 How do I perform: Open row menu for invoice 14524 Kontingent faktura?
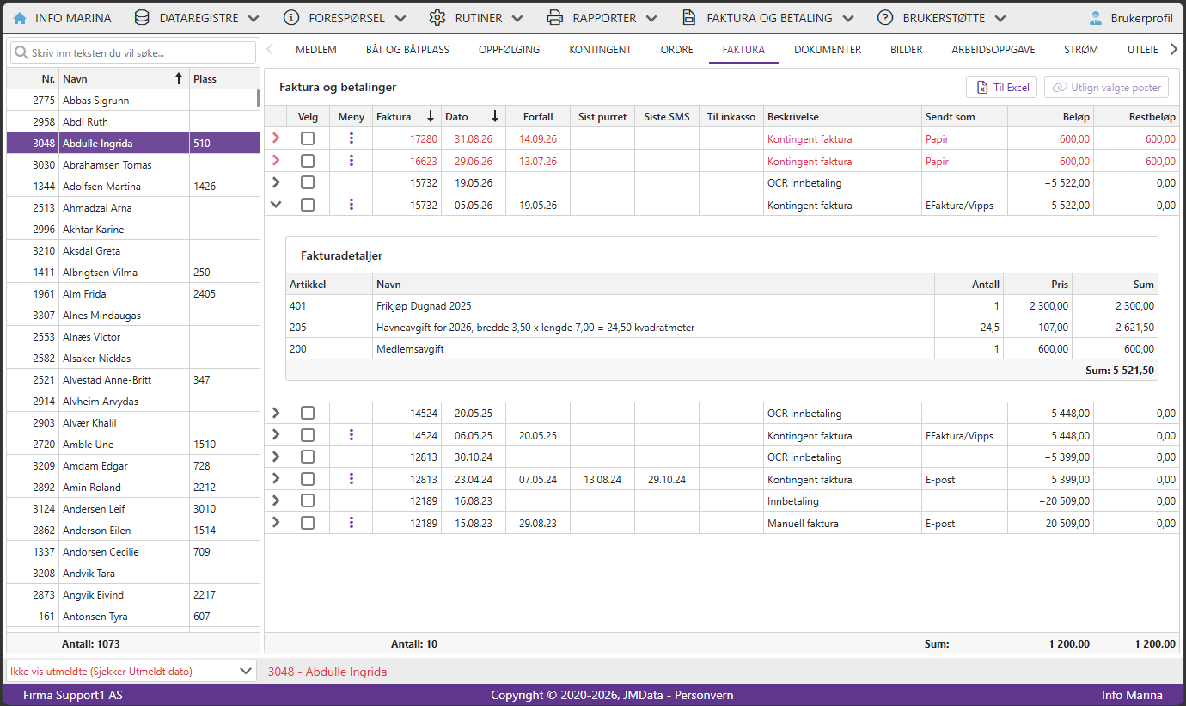(351, 435)
